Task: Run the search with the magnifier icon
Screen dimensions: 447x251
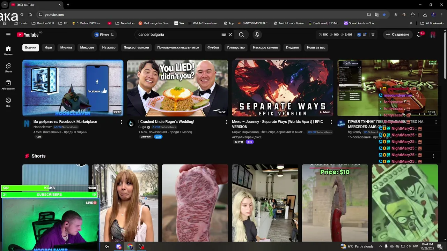Action: [x=241, y=35]
